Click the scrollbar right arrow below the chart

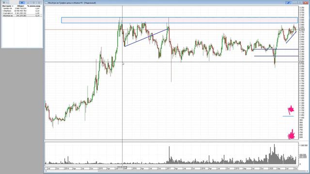click(307, 171)
